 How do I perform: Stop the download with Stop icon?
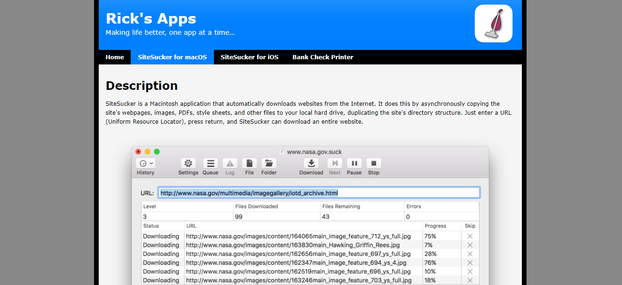click(374, 163)
